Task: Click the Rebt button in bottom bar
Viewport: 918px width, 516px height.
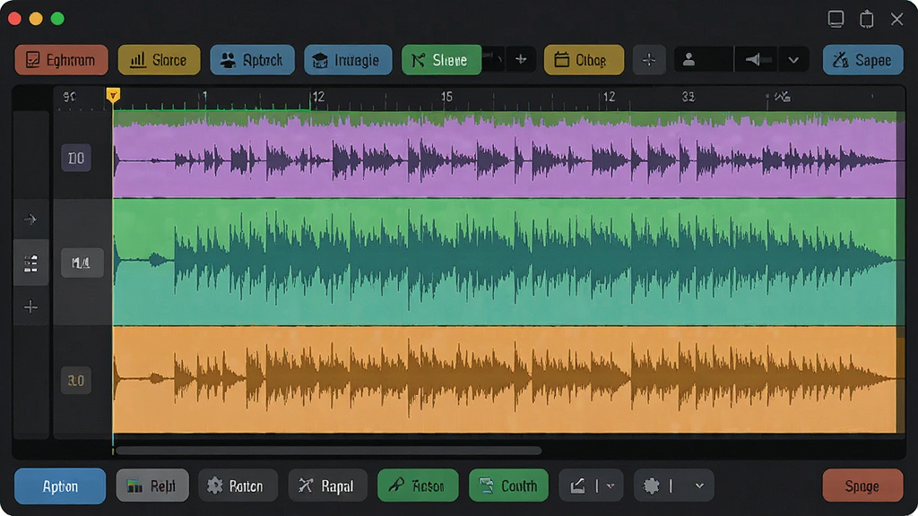Action: [x=152, y=486]
